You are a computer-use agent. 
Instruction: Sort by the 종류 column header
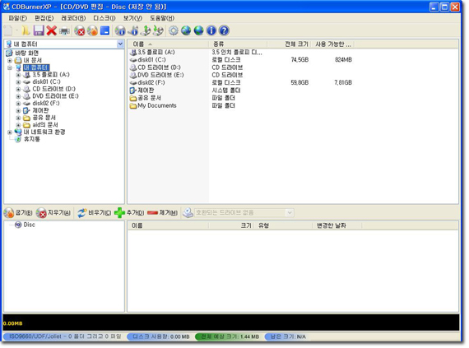coord(238,44)
